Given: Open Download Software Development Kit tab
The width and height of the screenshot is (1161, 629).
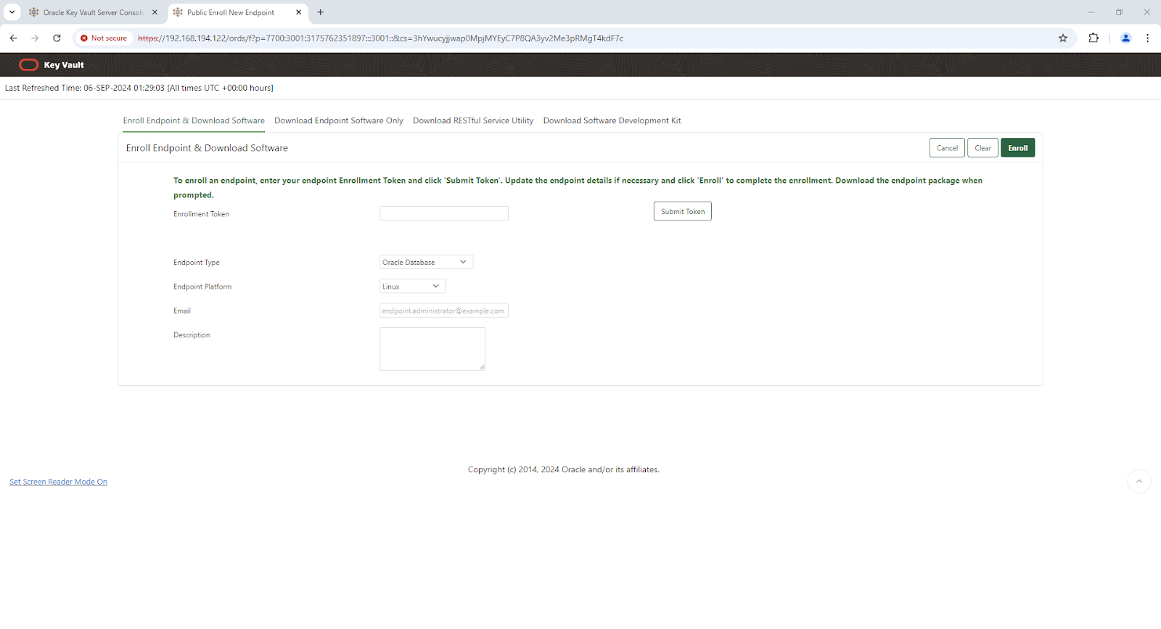Looking at the screenshot, I should pyautogui.click(x=612, y=121).
